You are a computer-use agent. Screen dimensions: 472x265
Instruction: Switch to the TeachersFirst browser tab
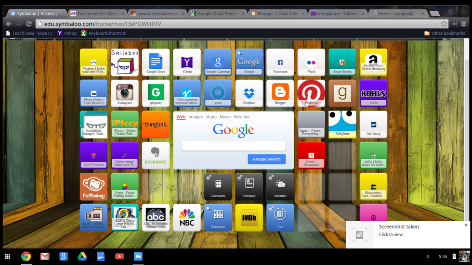pos(97,13)
